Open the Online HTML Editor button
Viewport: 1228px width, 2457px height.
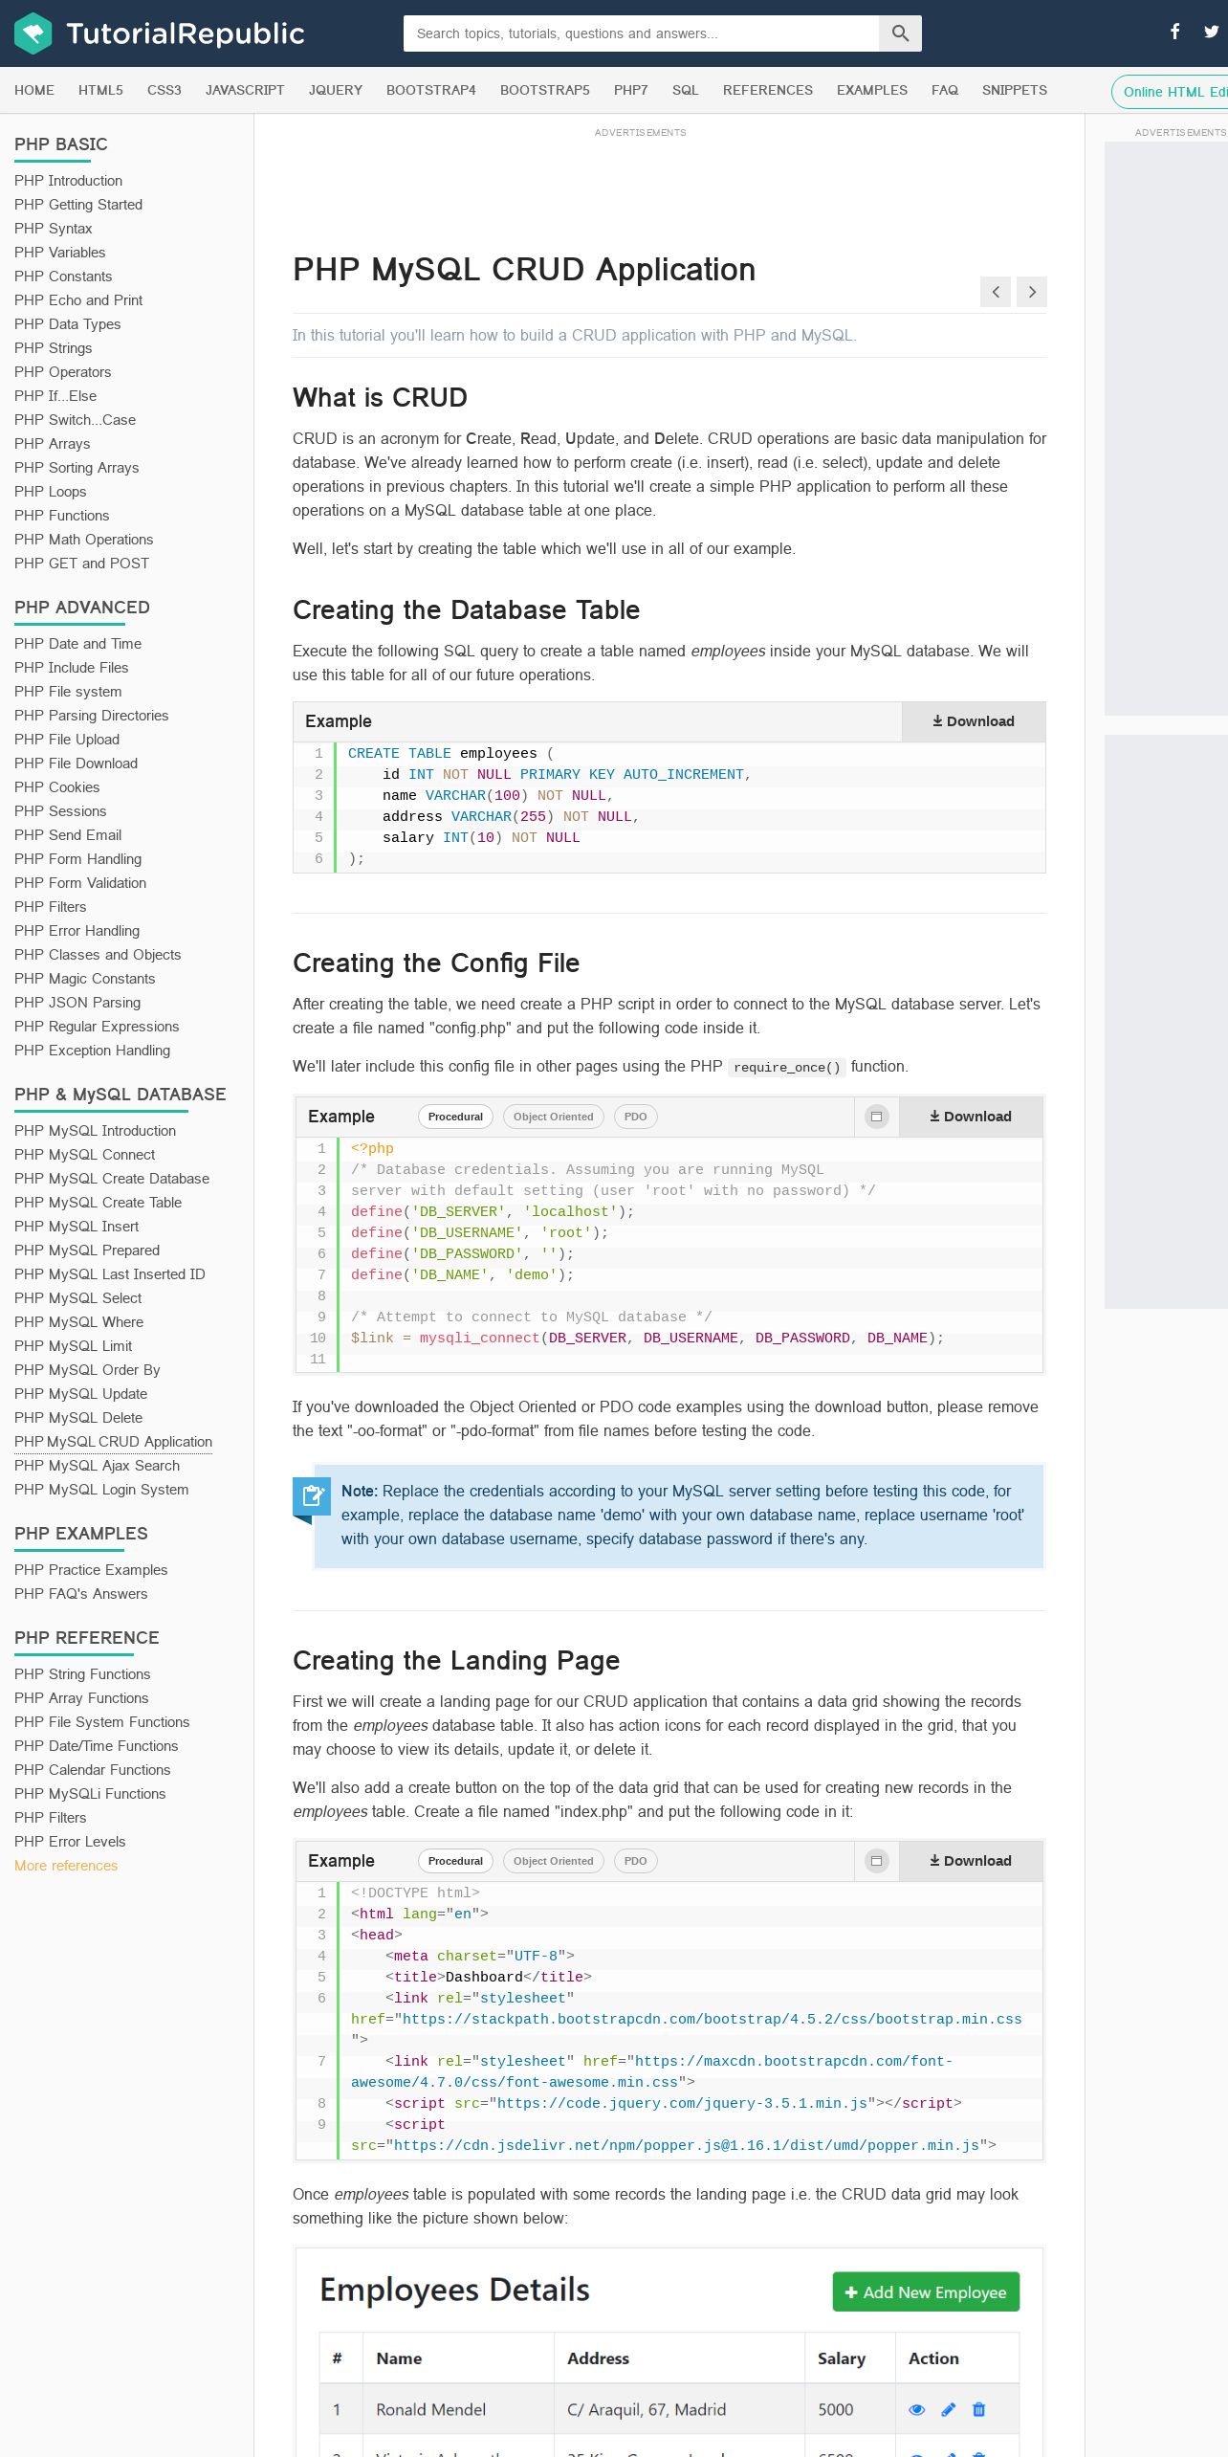(1170, 92)
